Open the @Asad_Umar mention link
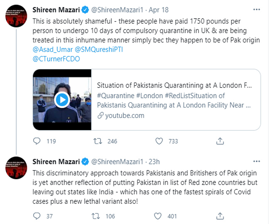 (x=49, y=50)
